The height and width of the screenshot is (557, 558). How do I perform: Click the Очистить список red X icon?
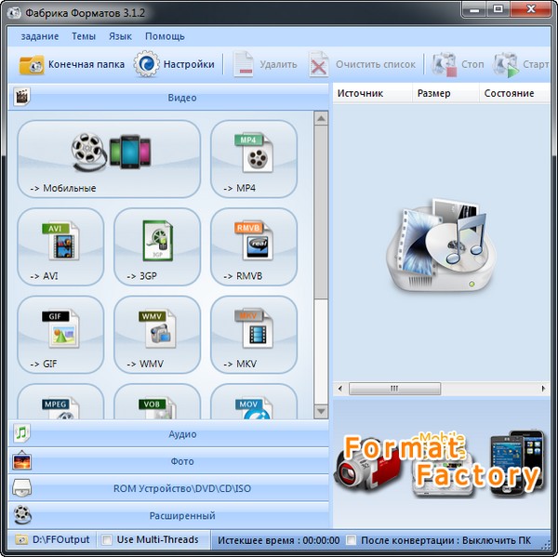pyautogui.click(x=318, y=64)
